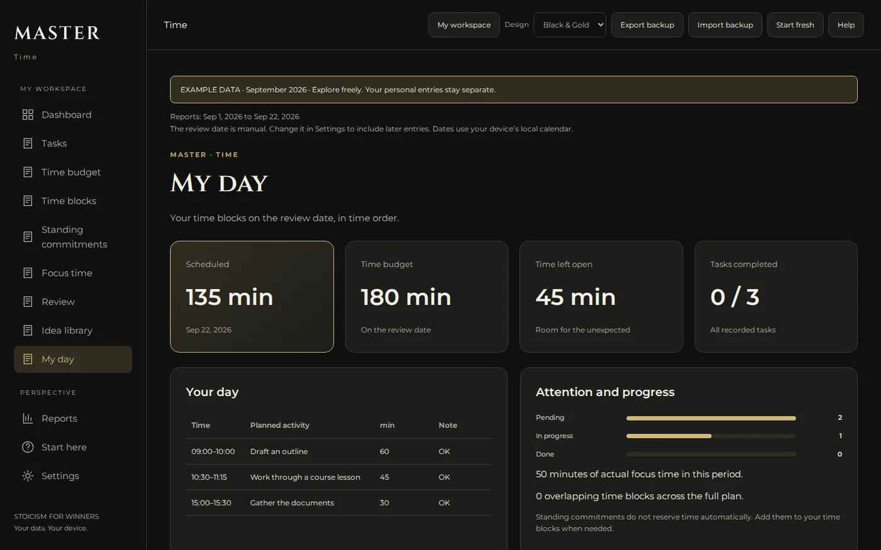This screenshot has width=881, height=550.
Task: Click the Time blocks sidebar icon
Action: tap(28, 201)
